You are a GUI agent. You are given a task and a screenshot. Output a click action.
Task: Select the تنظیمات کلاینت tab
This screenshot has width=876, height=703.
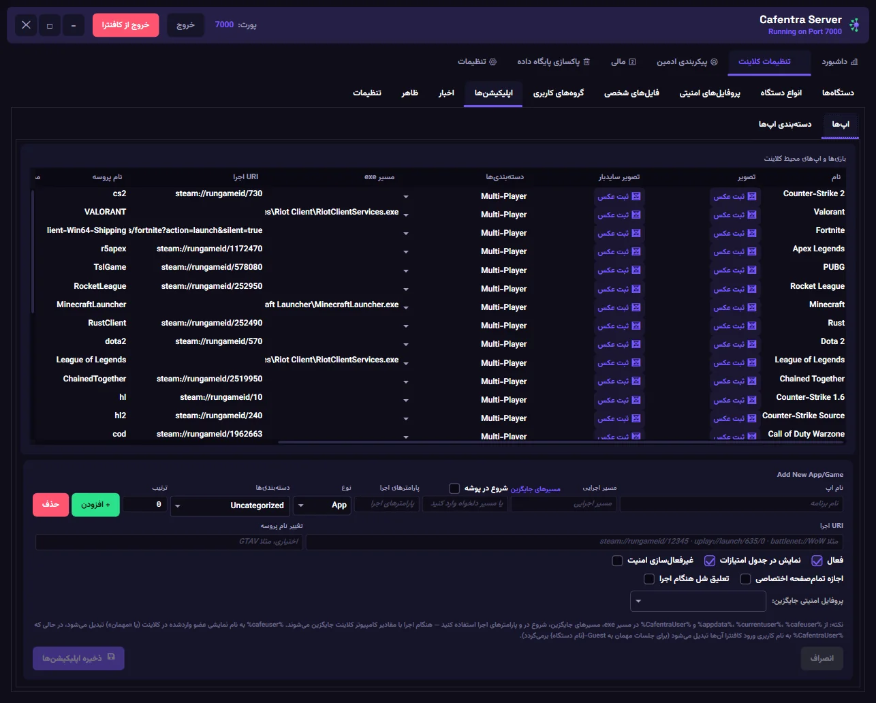click(x=770, y=61)
